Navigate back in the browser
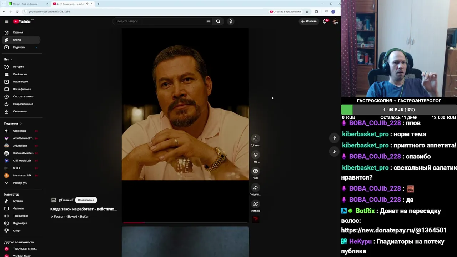Image resolution: width=457 pixels, height=257 pixels. [4, 12]
